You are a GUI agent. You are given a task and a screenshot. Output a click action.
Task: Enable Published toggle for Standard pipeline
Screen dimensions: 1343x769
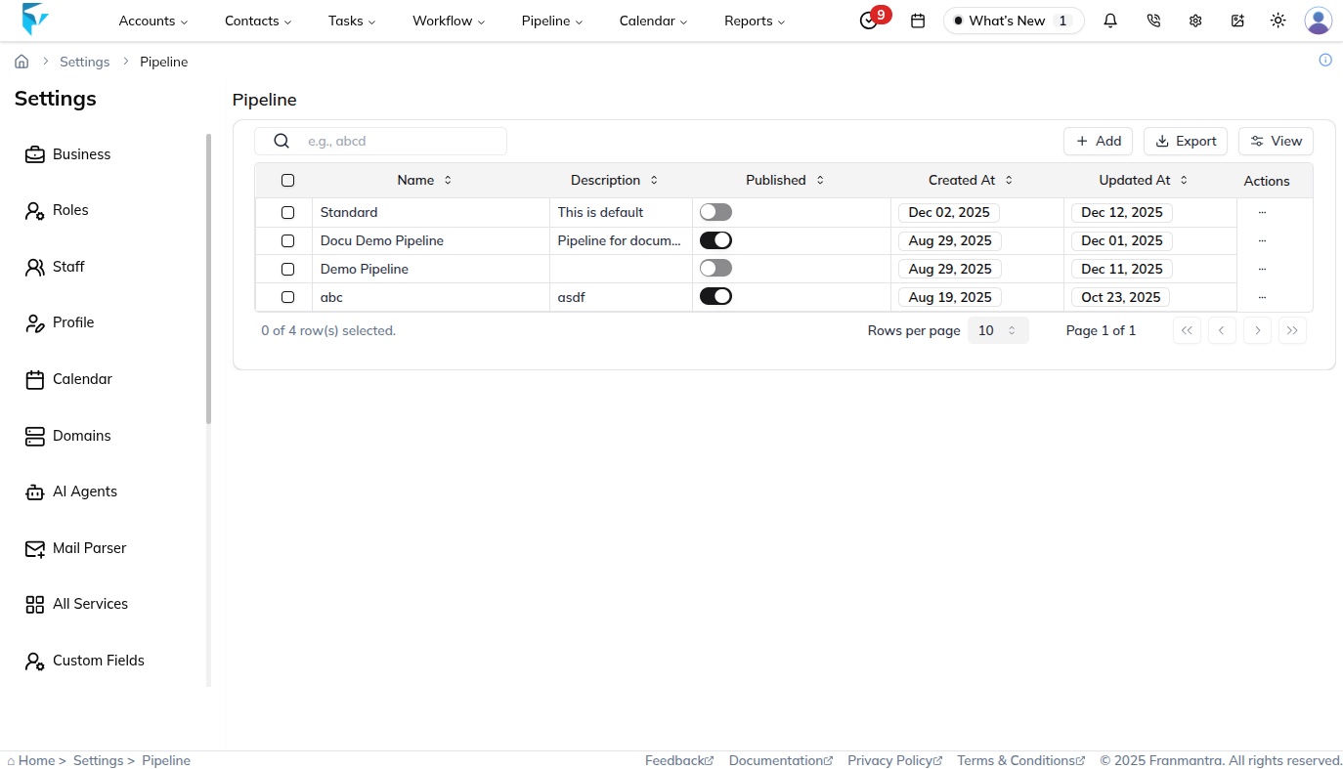point(715,212)
